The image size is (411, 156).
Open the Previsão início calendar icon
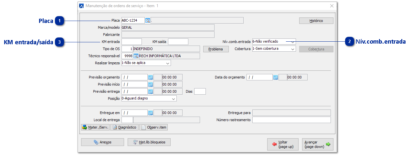click(150, 85)
